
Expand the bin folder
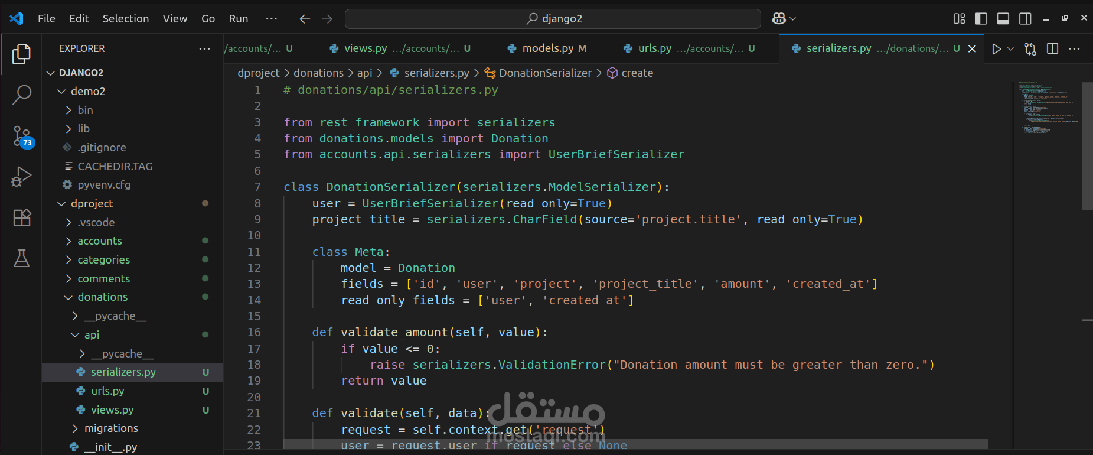click(68, 110)
